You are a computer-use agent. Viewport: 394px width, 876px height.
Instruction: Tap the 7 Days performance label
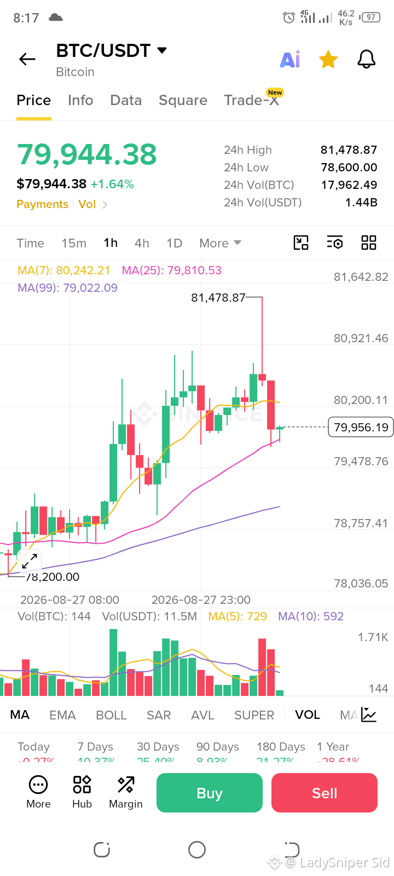click(x=95, y=747)
